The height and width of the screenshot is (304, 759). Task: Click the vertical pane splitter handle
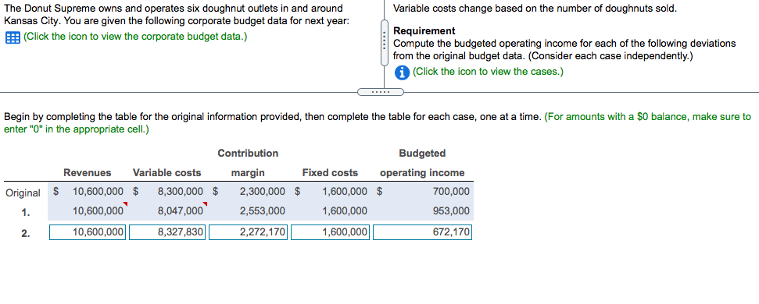pyautogui.click(x=385, y=43)
